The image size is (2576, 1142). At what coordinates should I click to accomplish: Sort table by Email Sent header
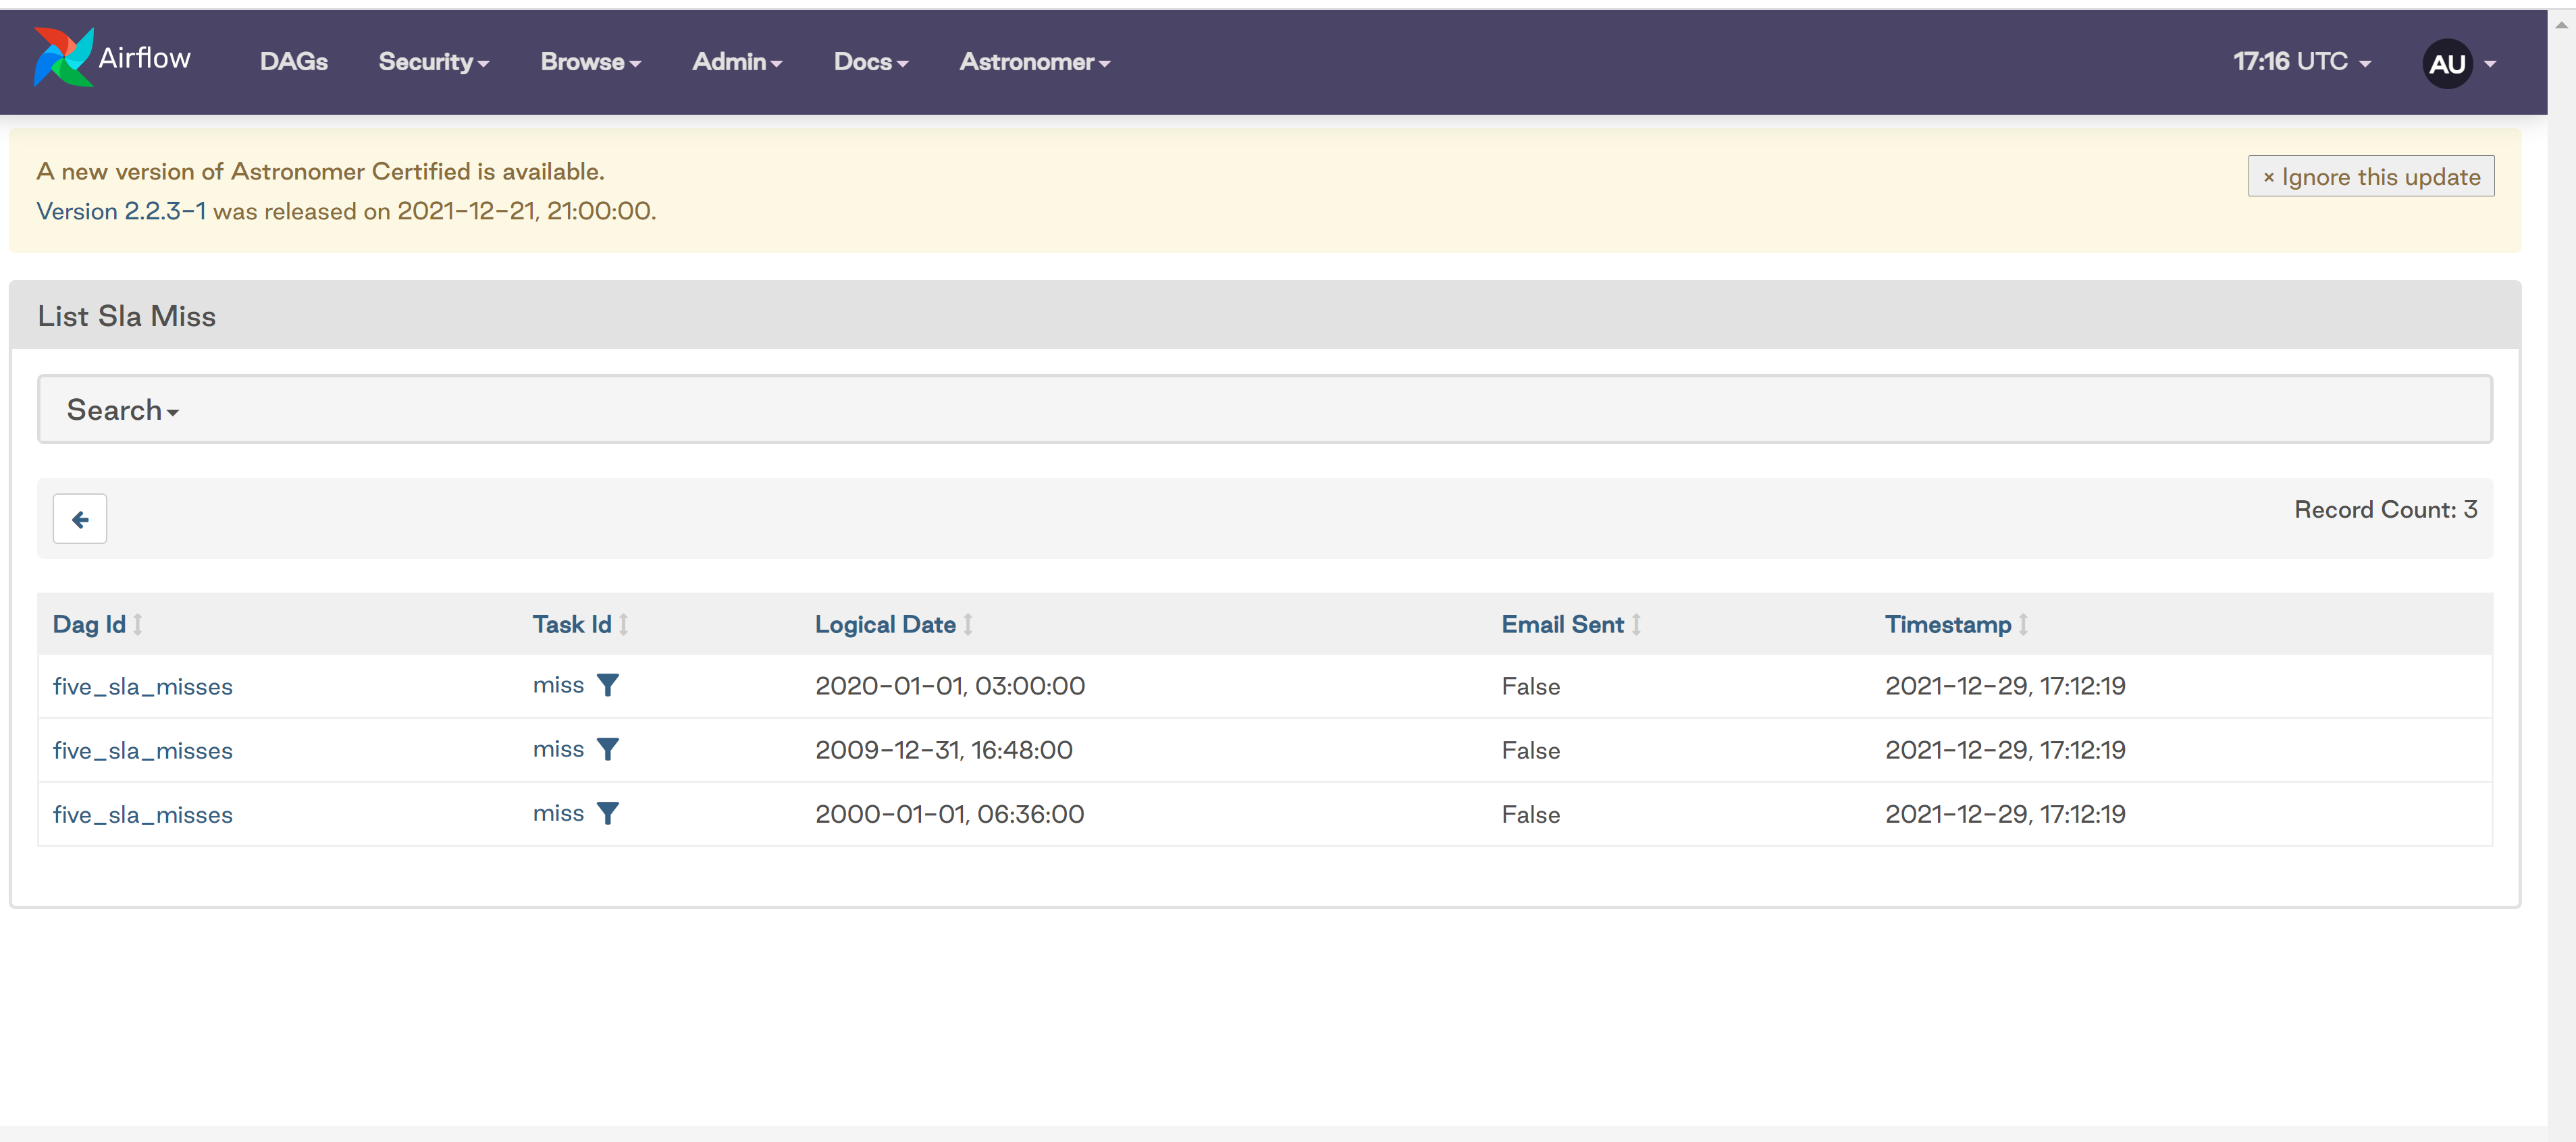click(x=1562, y=624)
